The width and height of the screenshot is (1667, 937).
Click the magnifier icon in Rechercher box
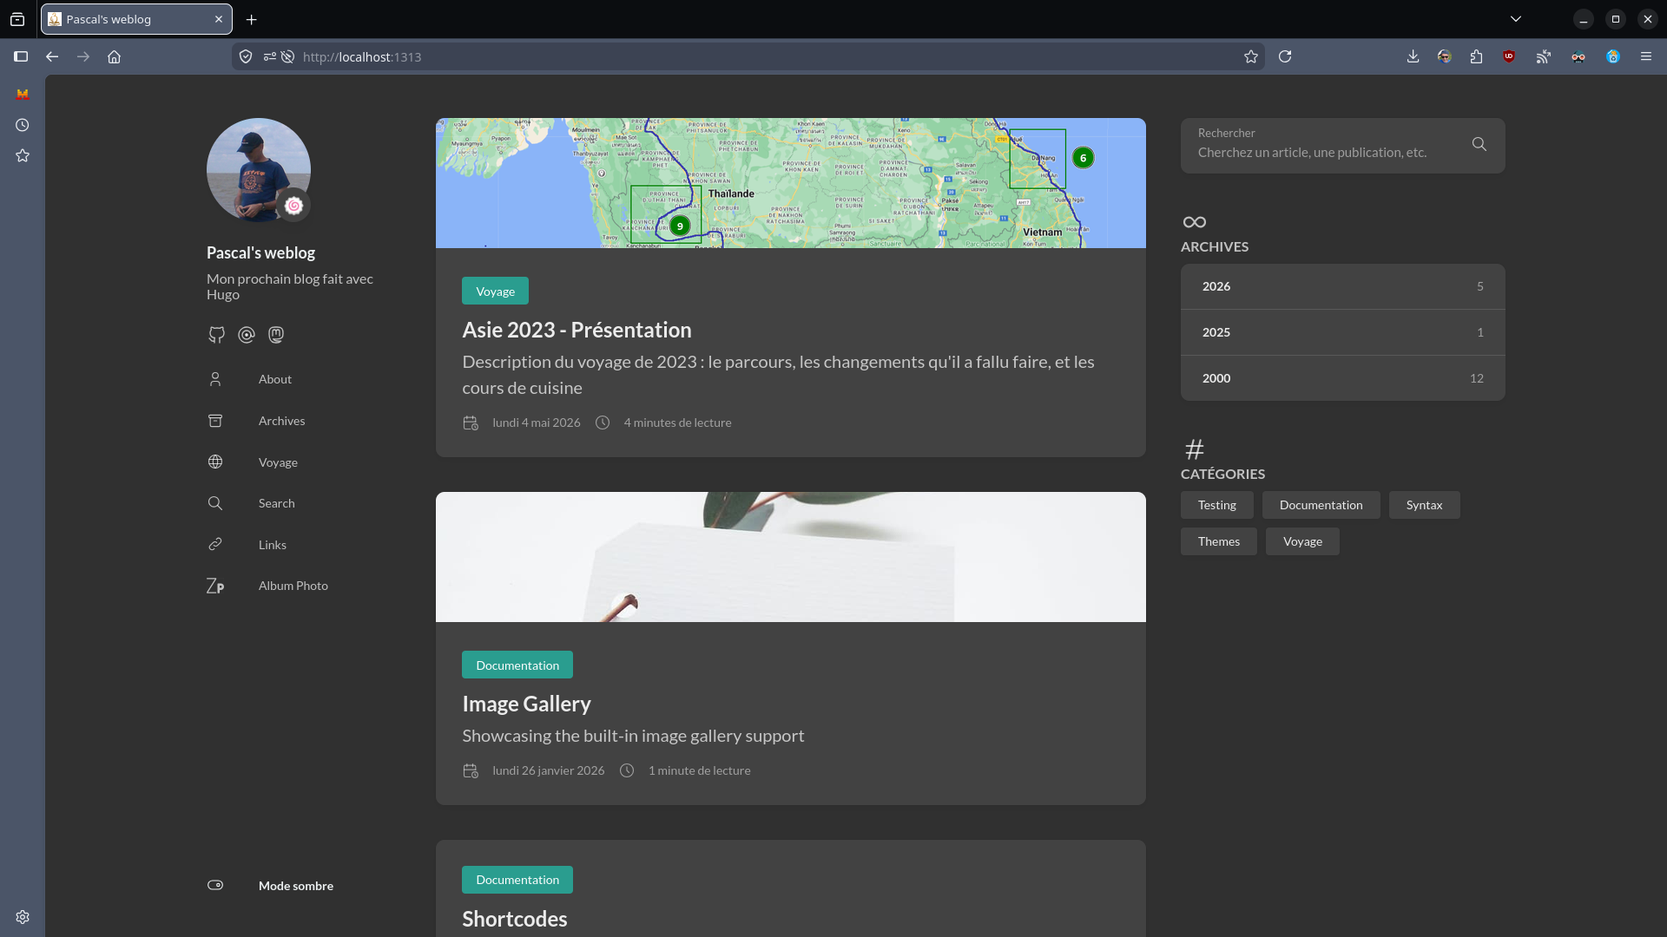[x=1479, y=144]
